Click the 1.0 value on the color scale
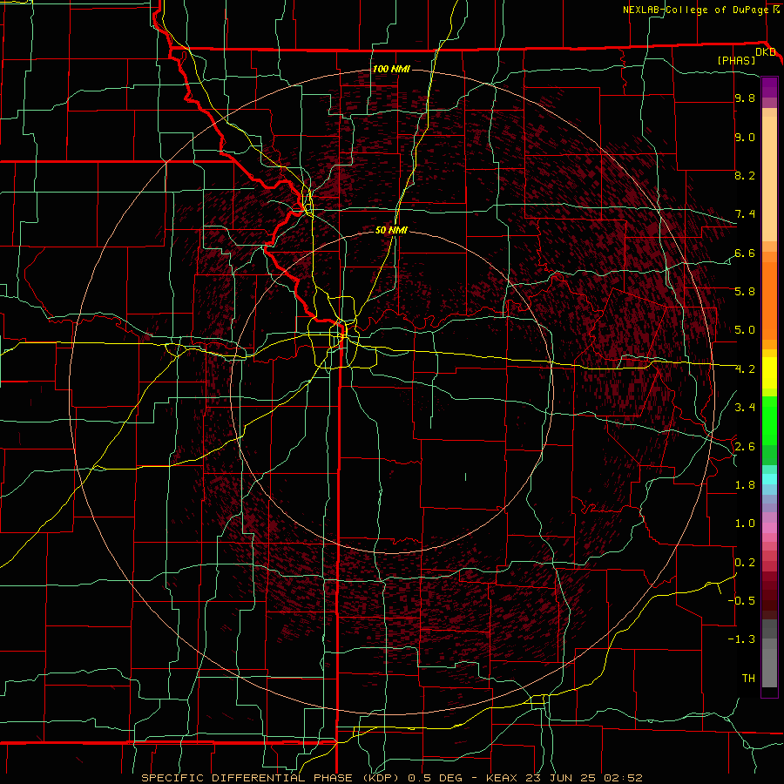 (745, 524)
